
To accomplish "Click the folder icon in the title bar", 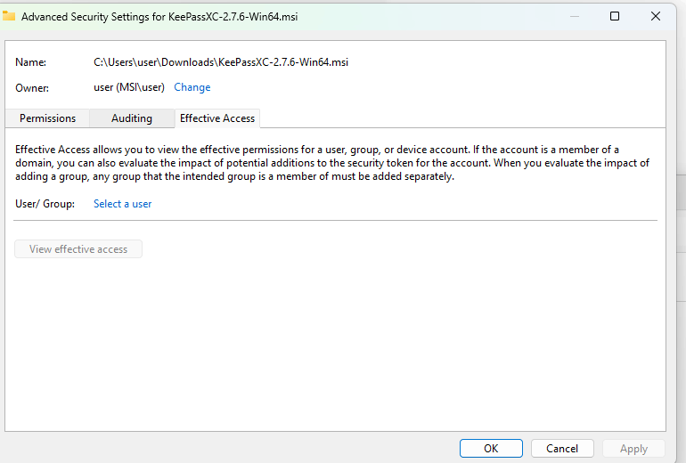I will click(8, 17).
